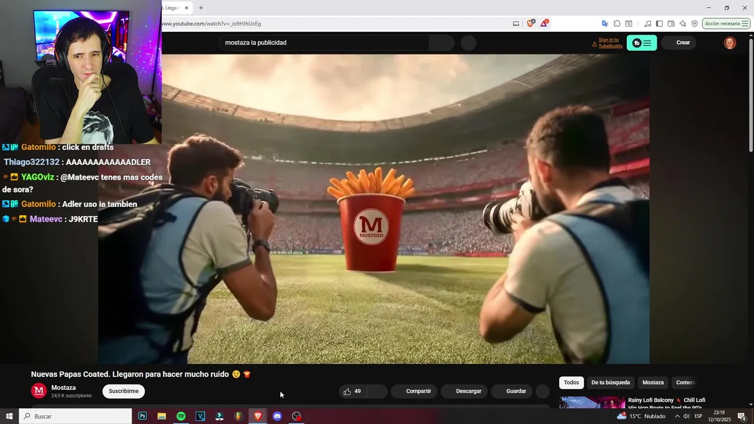754x424 pixels.
Task: Select the 'De tu búsqueda' filter chip
Action: coord(611,383)
